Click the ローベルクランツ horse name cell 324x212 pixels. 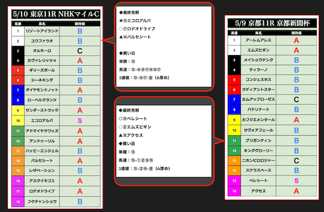(42, 100)
